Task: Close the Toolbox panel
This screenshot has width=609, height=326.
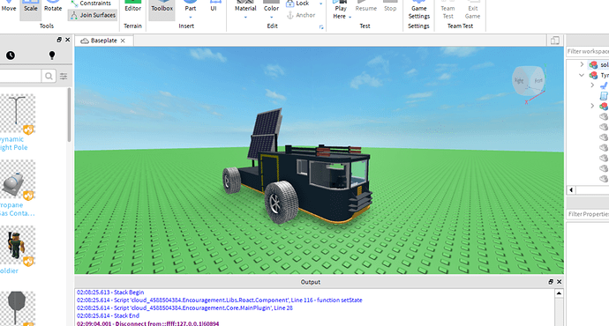Action: tap(68, 40)
